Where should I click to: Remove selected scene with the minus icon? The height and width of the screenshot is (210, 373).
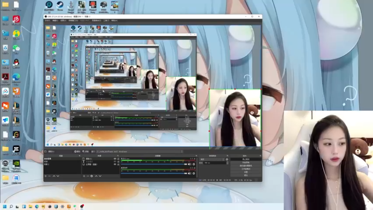[49, 176]
